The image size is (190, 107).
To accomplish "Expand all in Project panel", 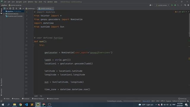I will [x=13, y=9].
